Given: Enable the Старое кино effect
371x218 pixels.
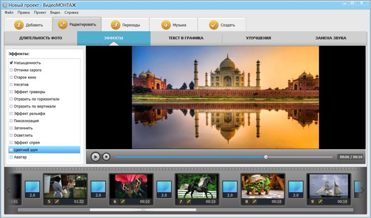Looking at the screenshot, I should [x=11, y=77].
